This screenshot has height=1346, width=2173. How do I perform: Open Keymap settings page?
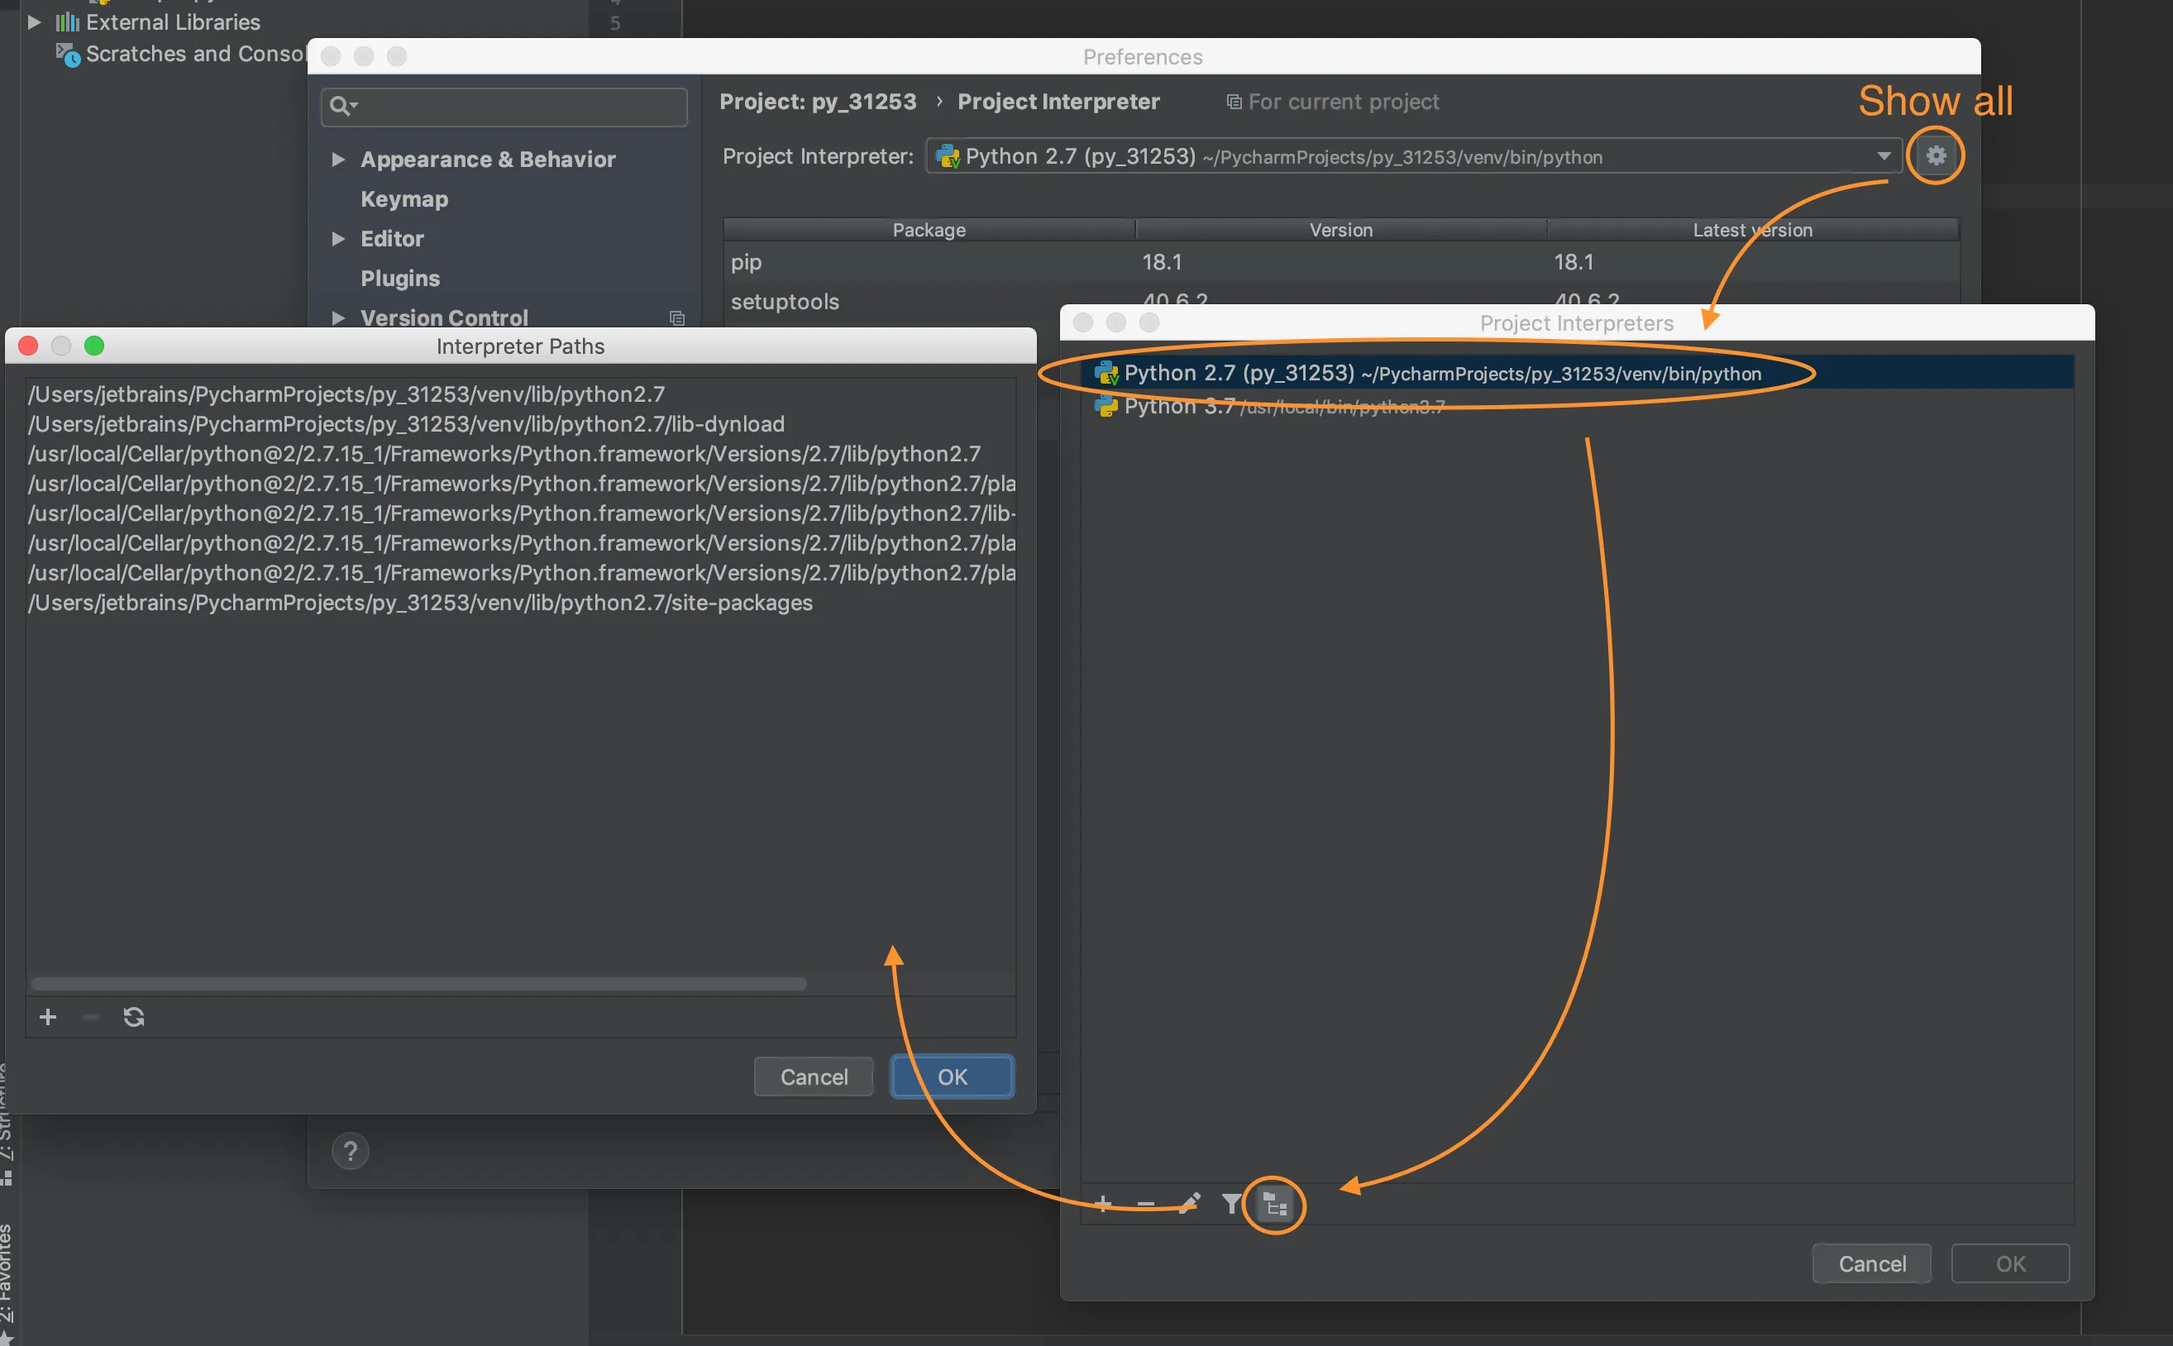[404, 199]
